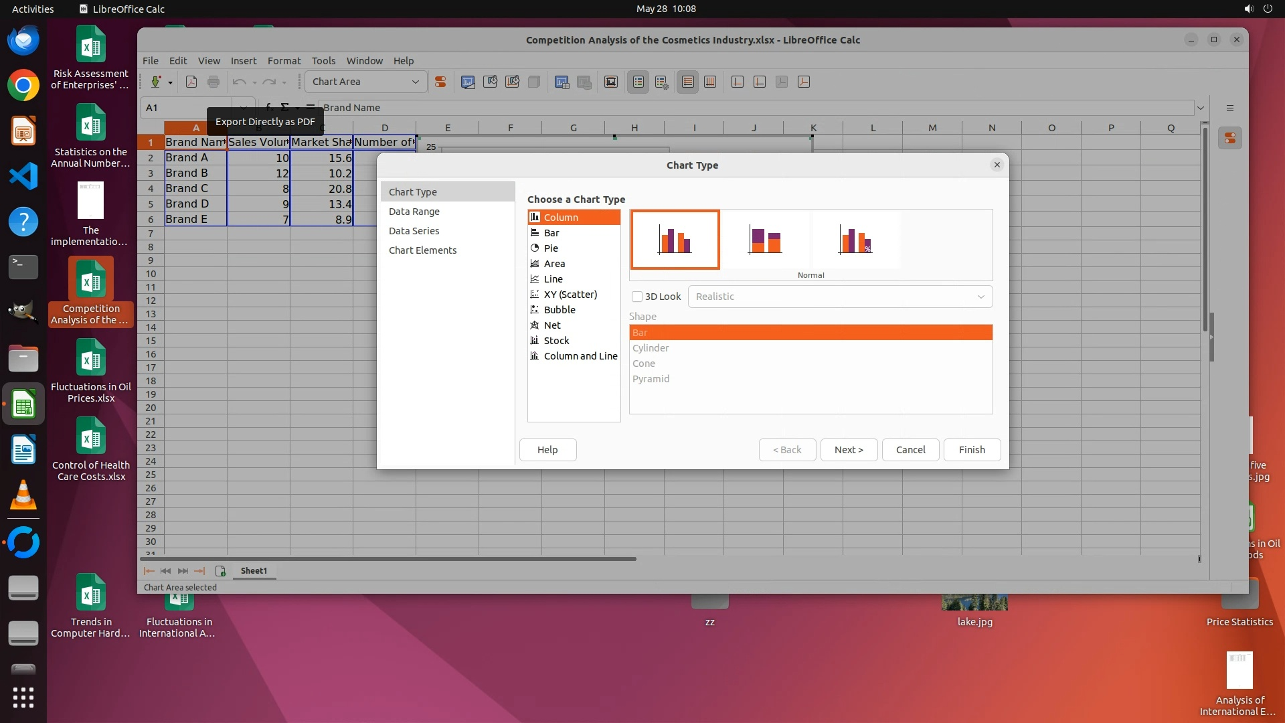Open Thunderbird from the dock
The image size is (1285, 723).
click(x=23, y=41)
